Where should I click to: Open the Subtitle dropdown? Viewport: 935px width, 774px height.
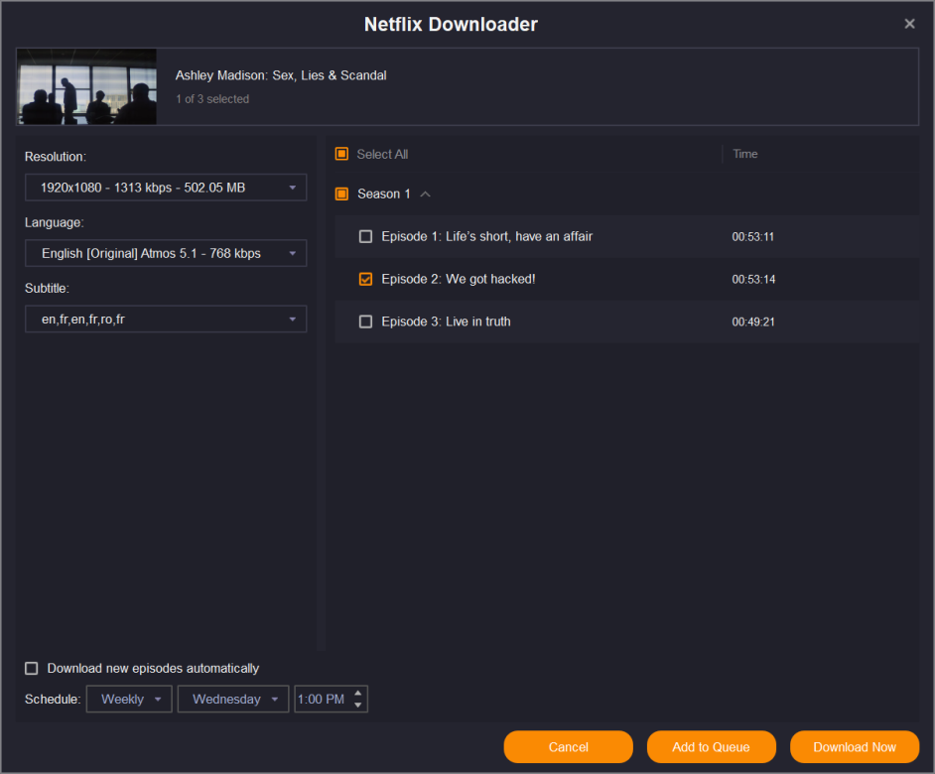tap(166, 319)
